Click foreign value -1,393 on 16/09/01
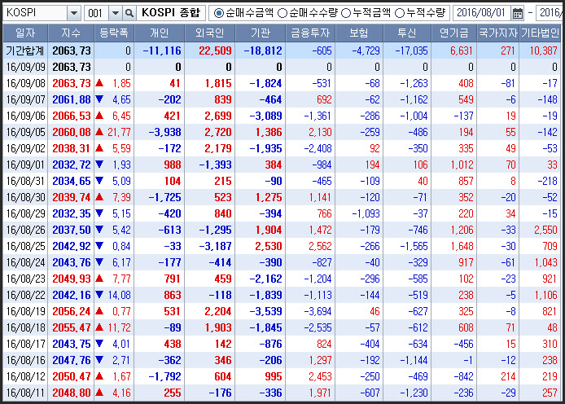 (215, 165)
